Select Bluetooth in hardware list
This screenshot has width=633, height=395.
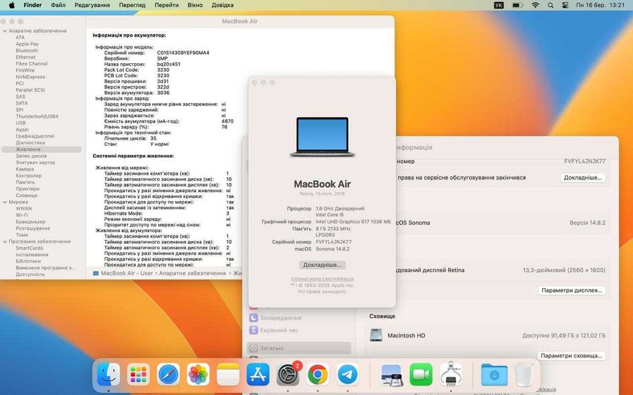click(x=27, y=51)
